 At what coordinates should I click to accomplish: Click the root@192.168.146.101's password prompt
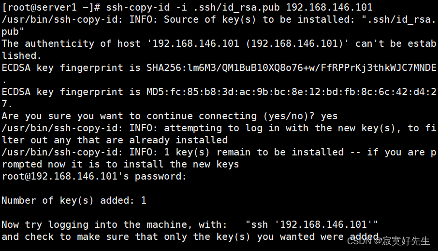click(94, 176)
